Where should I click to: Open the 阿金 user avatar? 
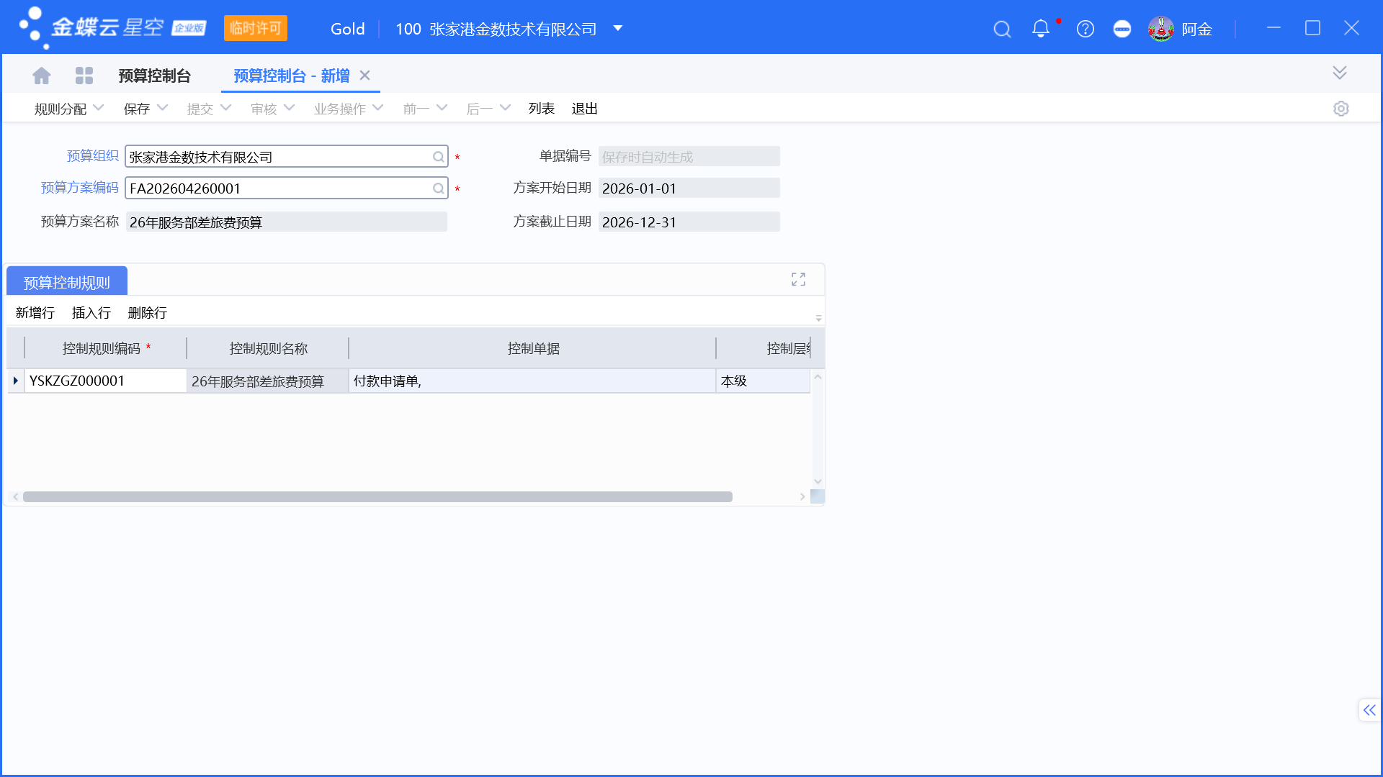(1161, 29)
